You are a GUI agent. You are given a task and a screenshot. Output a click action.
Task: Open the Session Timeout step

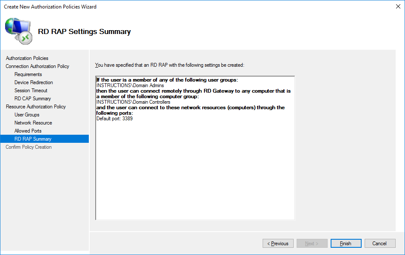(31, 91)
